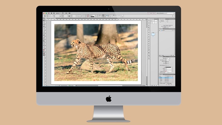Toggle the Knockout Group checkbox
The width and height of the screenshot is (222, 125).
pyautogui.click(x=167, y=83)
